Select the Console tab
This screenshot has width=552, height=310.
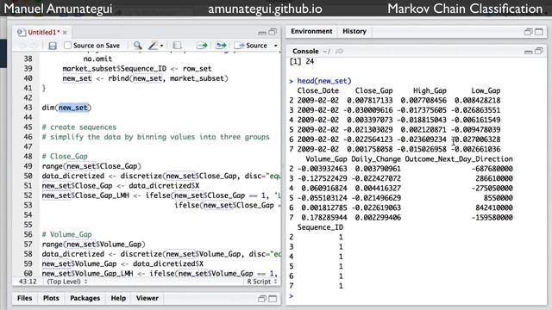click(x=305, y=52)
